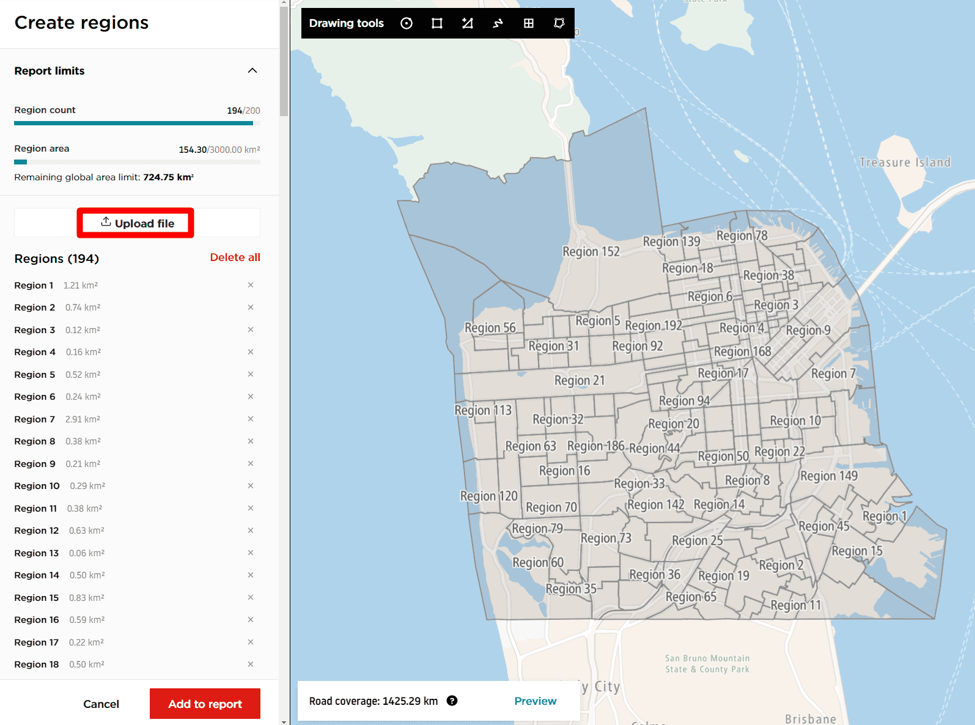Remove Region 7 from the list
The image size is (975, 725).
pos(251,419)
